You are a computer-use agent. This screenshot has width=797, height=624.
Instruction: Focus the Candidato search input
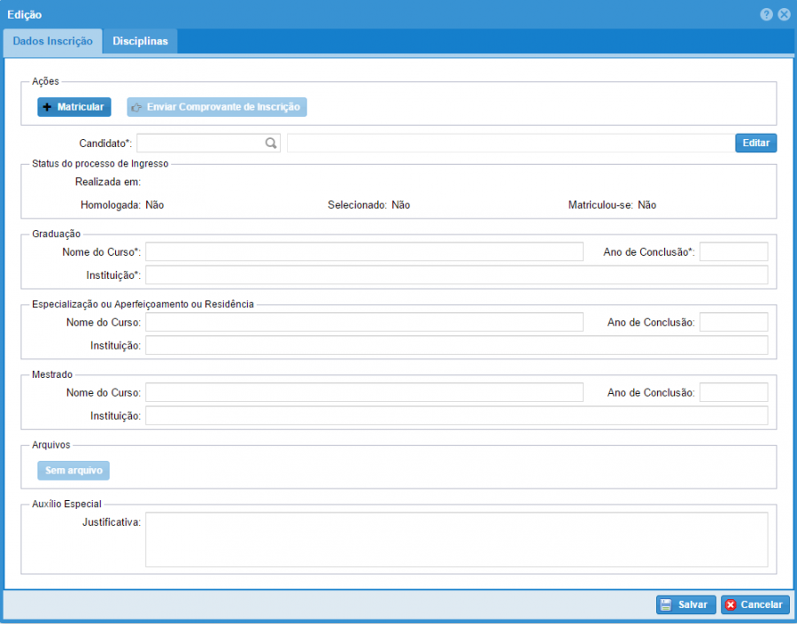coord(200,143)
